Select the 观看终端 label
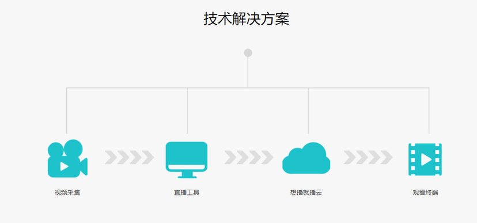 [x=425, y=193]
